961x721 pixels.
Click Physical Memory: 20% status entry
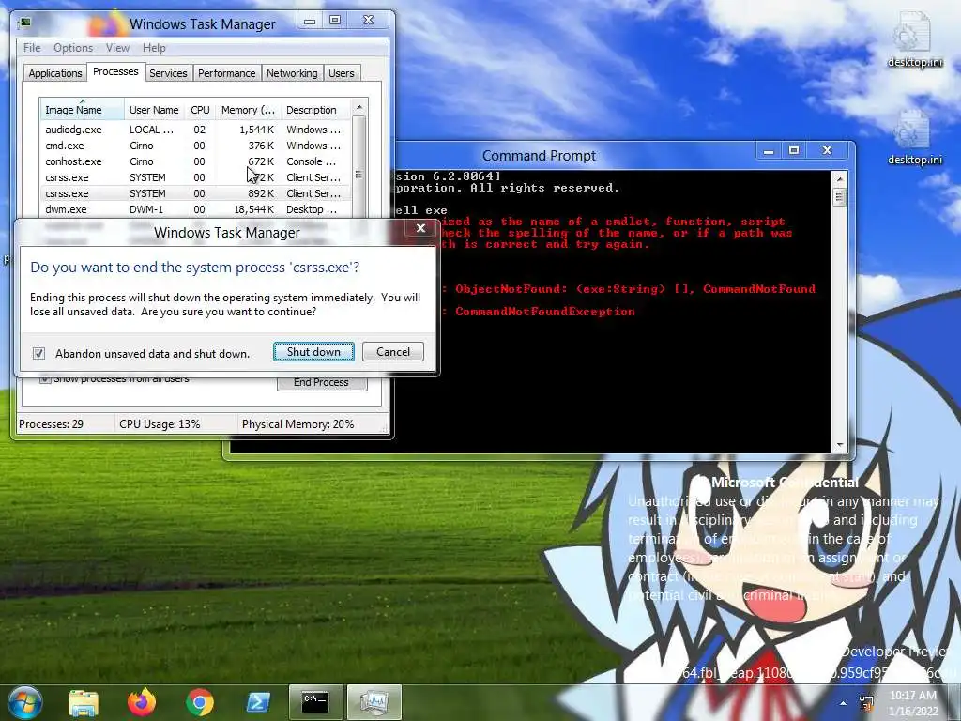tap(297, 424)
